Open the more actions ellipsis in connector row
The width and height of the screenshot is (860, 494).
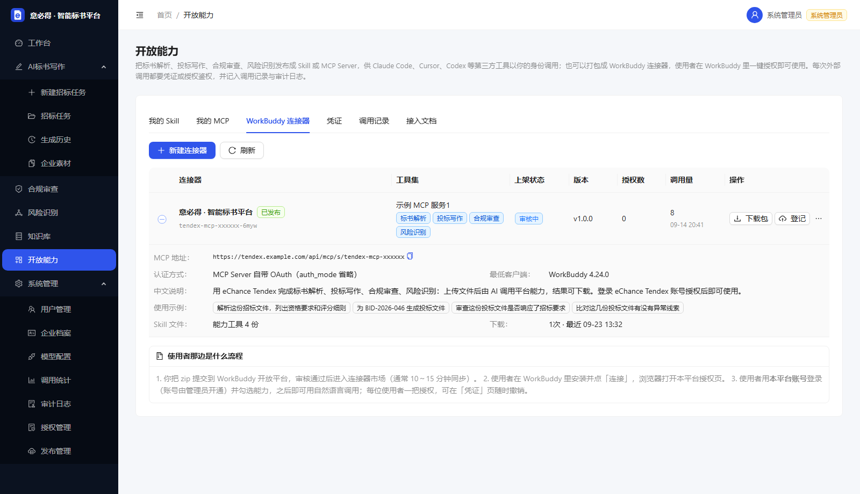click(819, 219)
